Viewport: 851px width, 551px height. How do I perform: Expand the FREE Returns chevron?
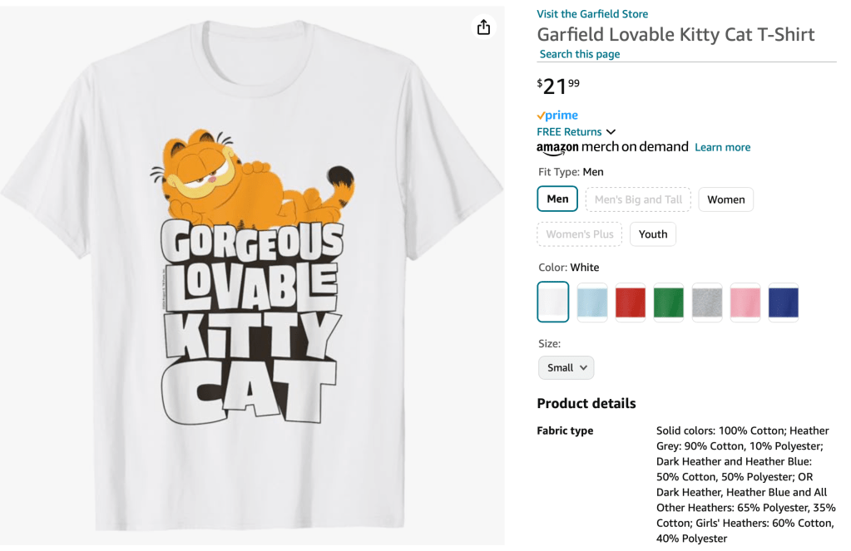pos(611,132)
